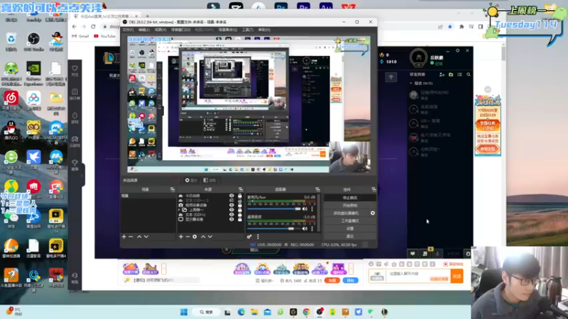
Task: Open desktop audio channel three-dot options
Action: 312,228
